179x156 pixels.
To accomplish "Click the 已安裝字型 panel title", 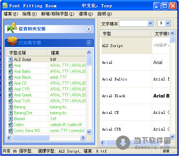I will click(30, 43).
